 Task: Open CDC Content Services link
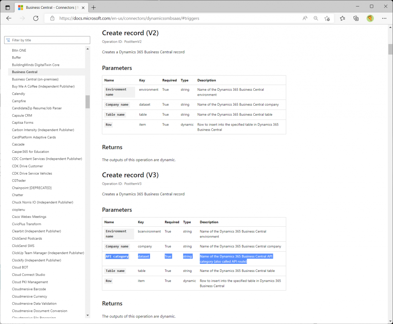pos(47,159)
